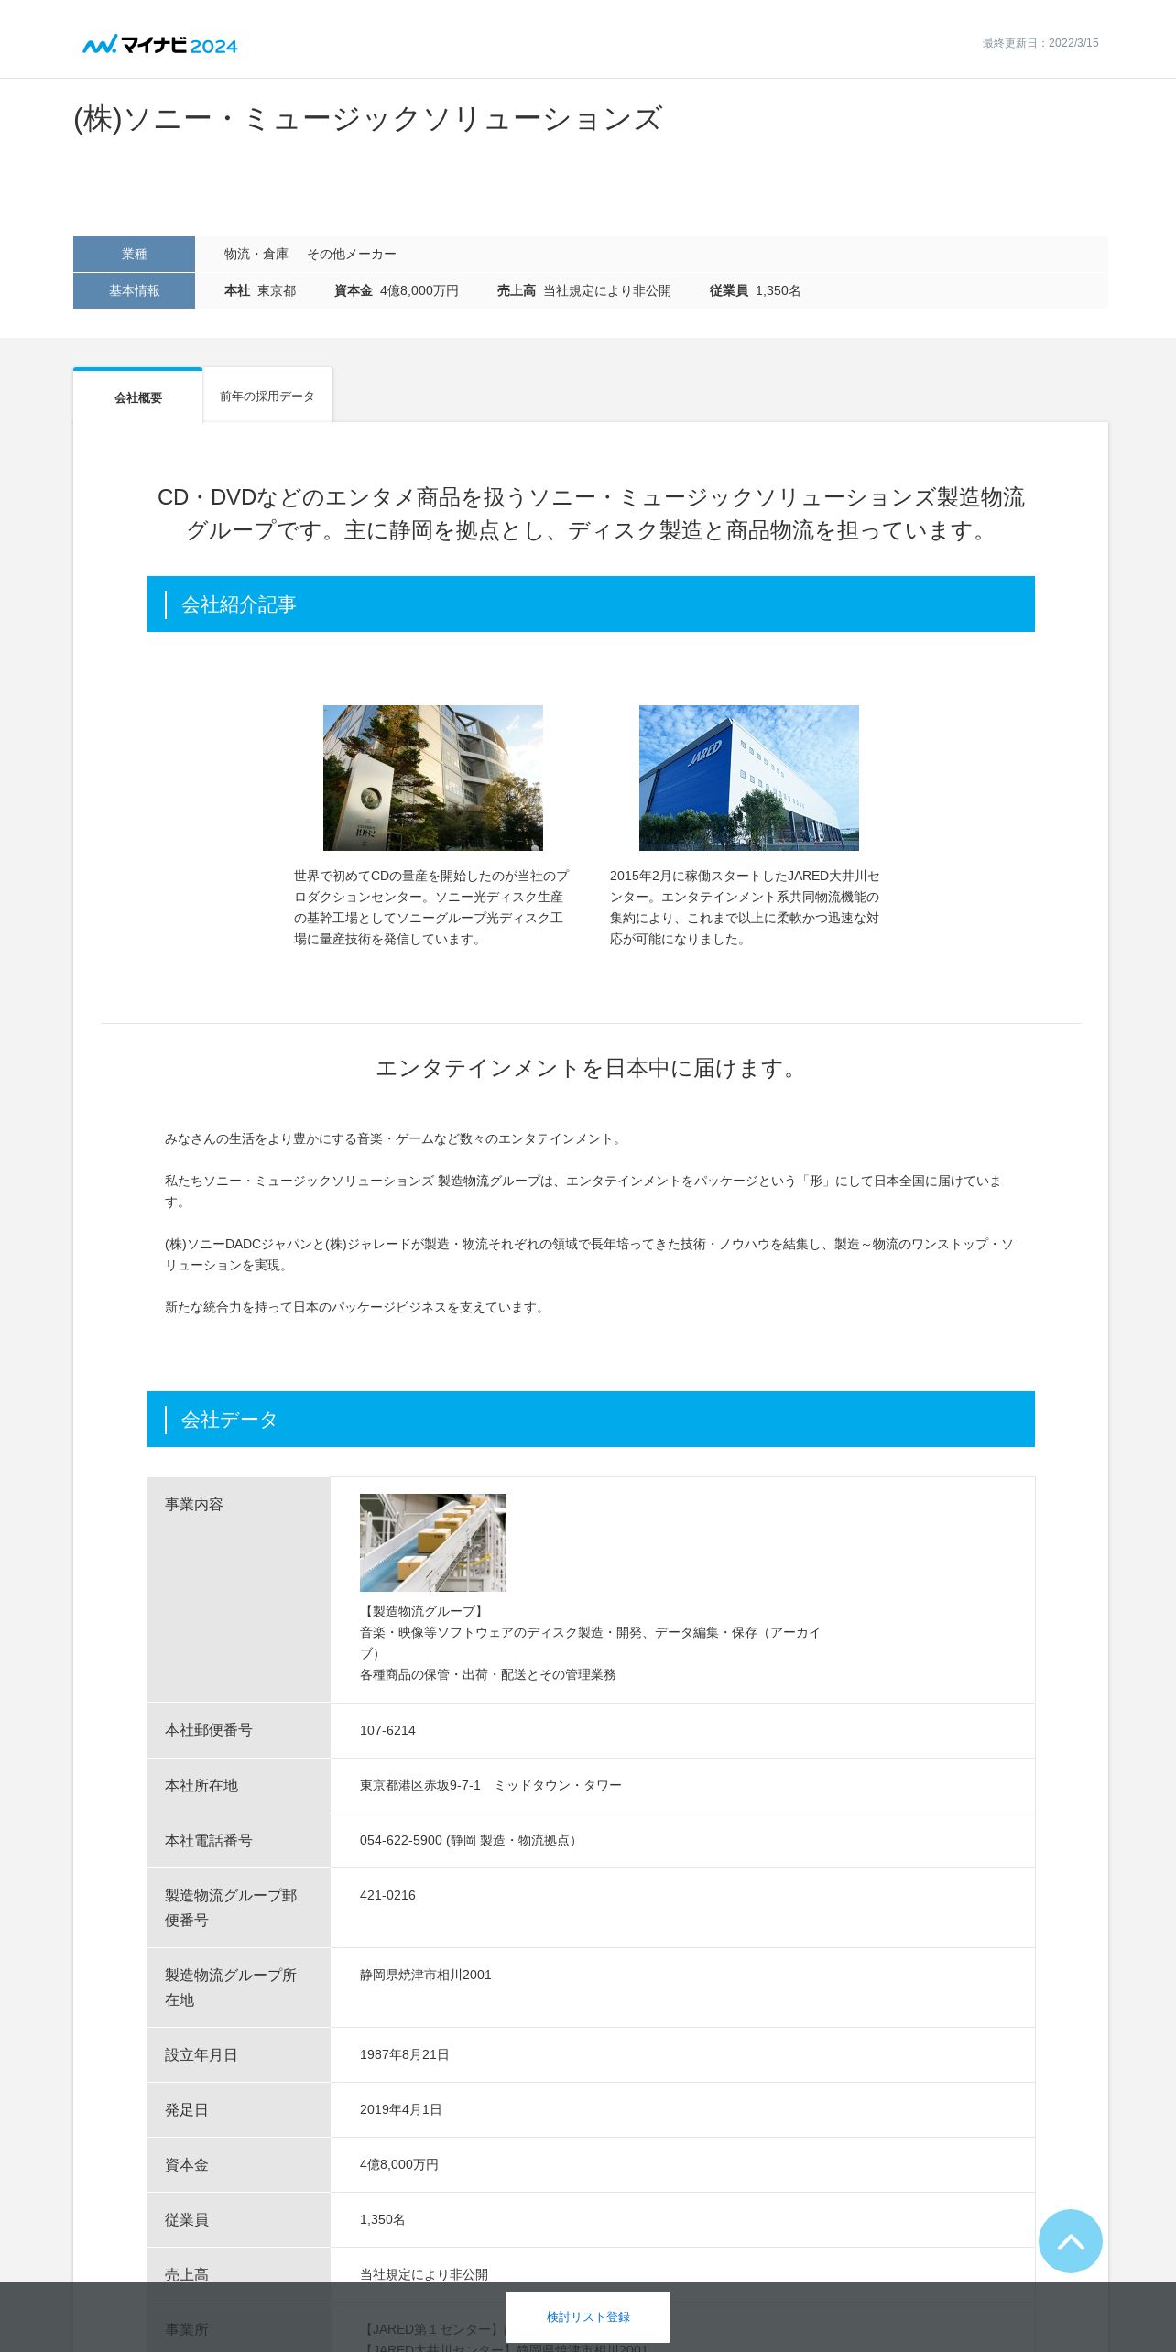This screenshot has width=1176, height=2352.
Task: Click the 業種 label cell
Action: pyautogui.click(x=134, y=254)
